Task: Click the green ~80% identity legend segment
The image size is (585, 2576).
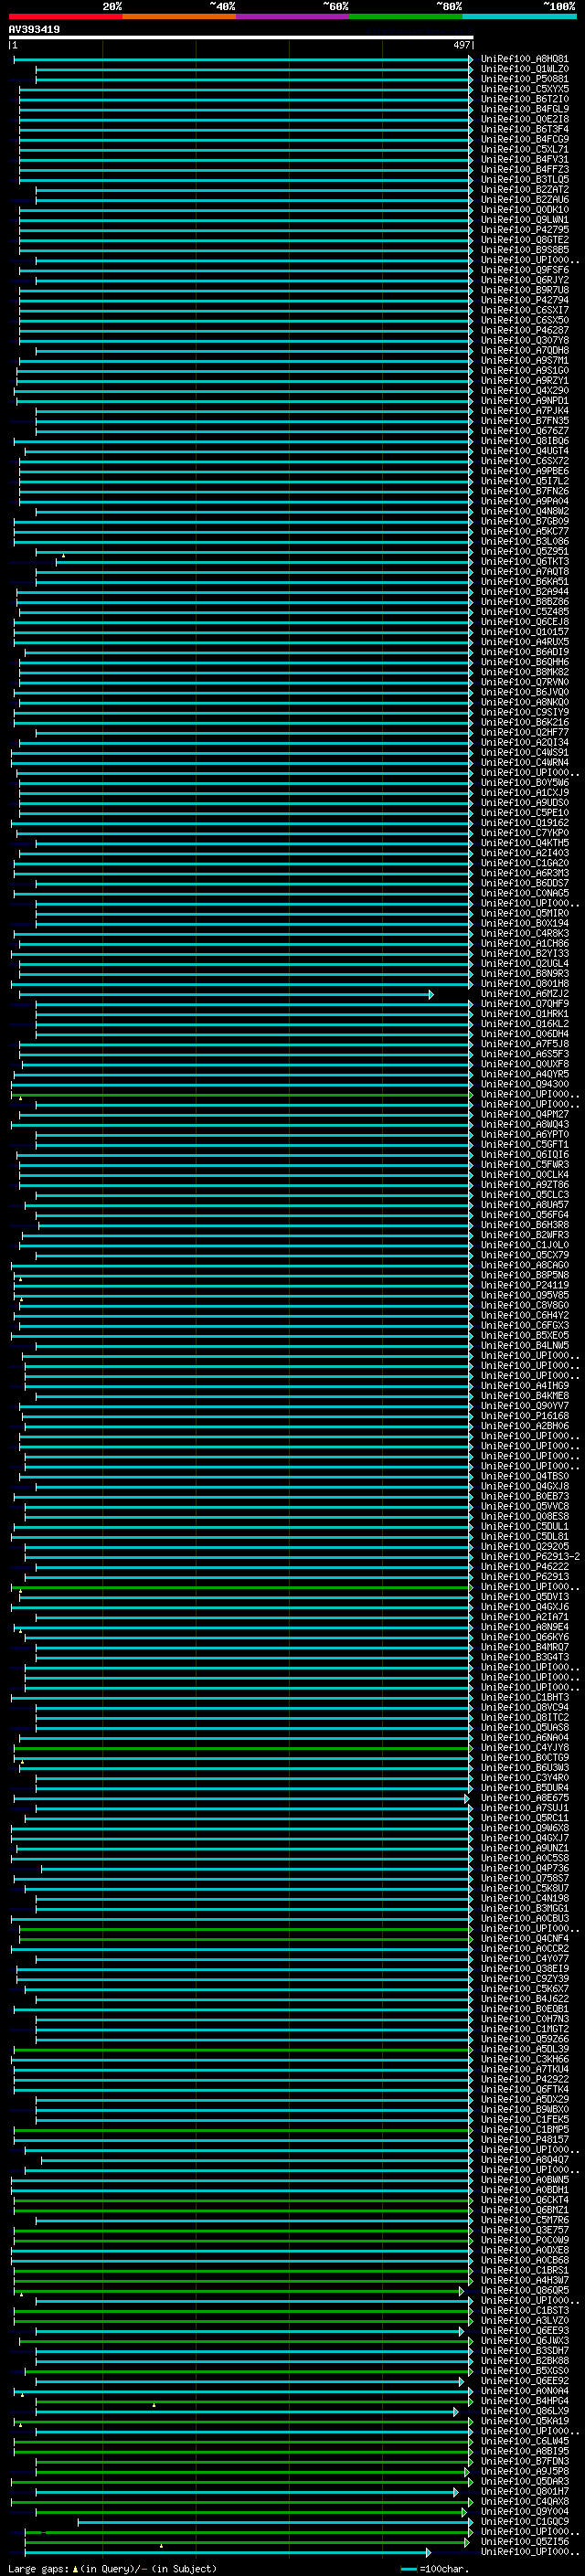Action: coord(405,16)
